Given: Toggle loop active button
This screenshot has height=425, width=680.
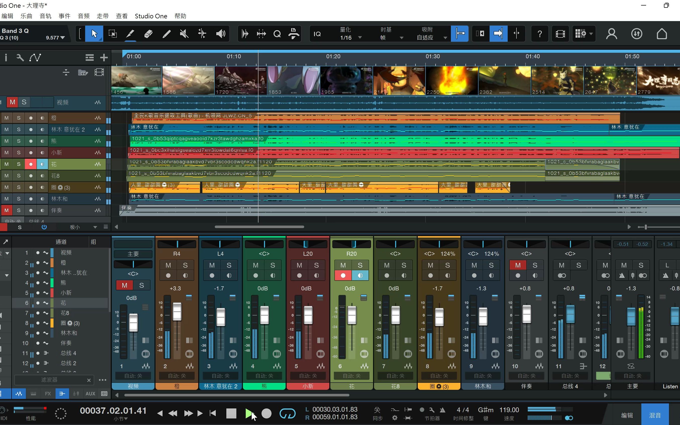Looking at the screenshot, I should pos(288,413).
